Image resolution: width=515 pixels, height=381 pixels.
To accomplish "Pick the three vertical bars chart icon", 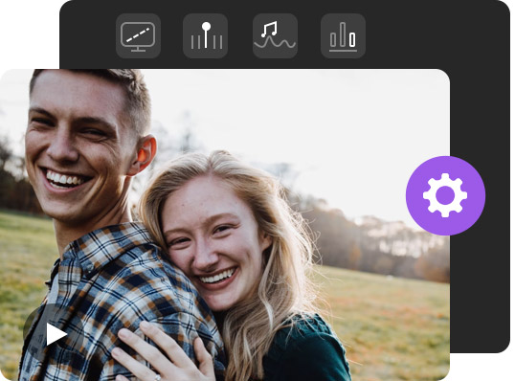I will click(x=344, y=35).
